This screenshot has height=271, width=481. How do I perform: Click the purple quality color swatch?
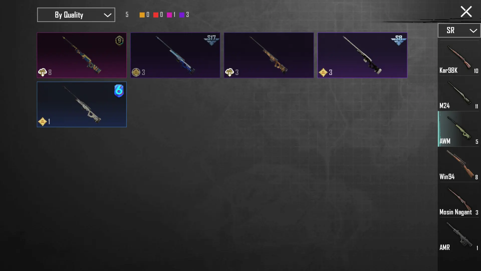tap(182, 15)
